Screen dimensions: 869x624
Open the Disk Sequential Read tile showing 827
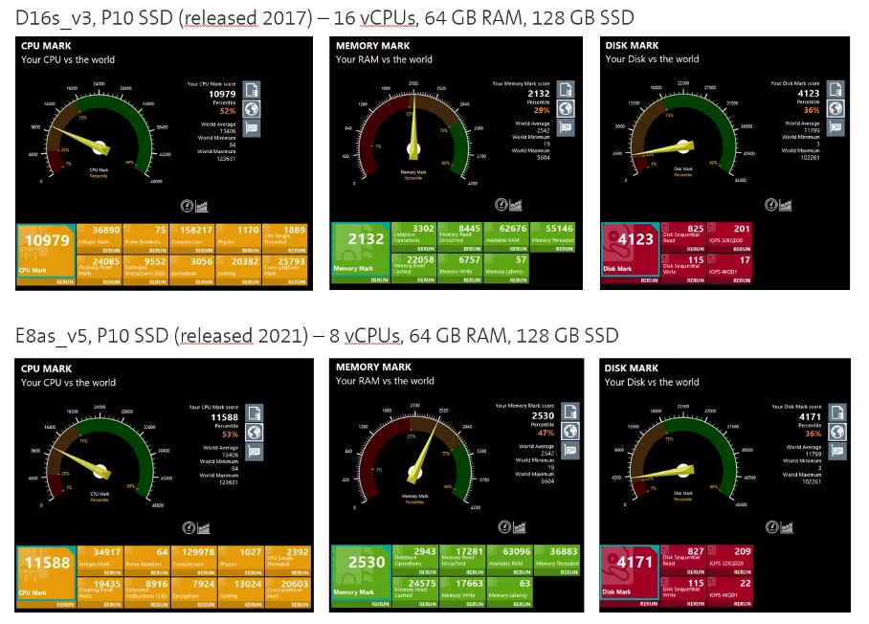[683, 560]
